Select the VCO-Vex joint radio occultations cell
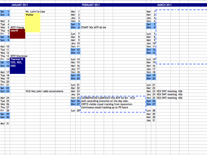The height and width of the screenshot is (155, 207). coord(44,91)
